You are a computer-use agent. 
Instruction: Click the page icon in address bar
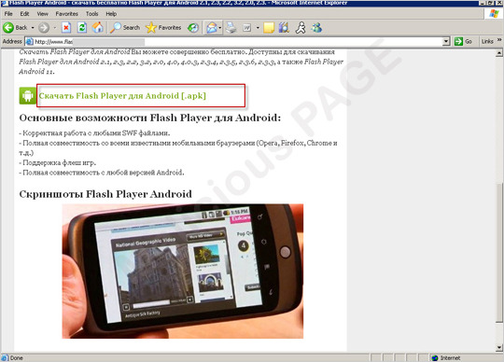(30, 42)
